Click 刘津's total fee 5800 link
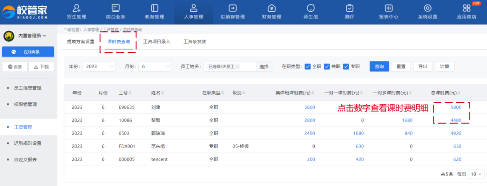 point(456,108)
